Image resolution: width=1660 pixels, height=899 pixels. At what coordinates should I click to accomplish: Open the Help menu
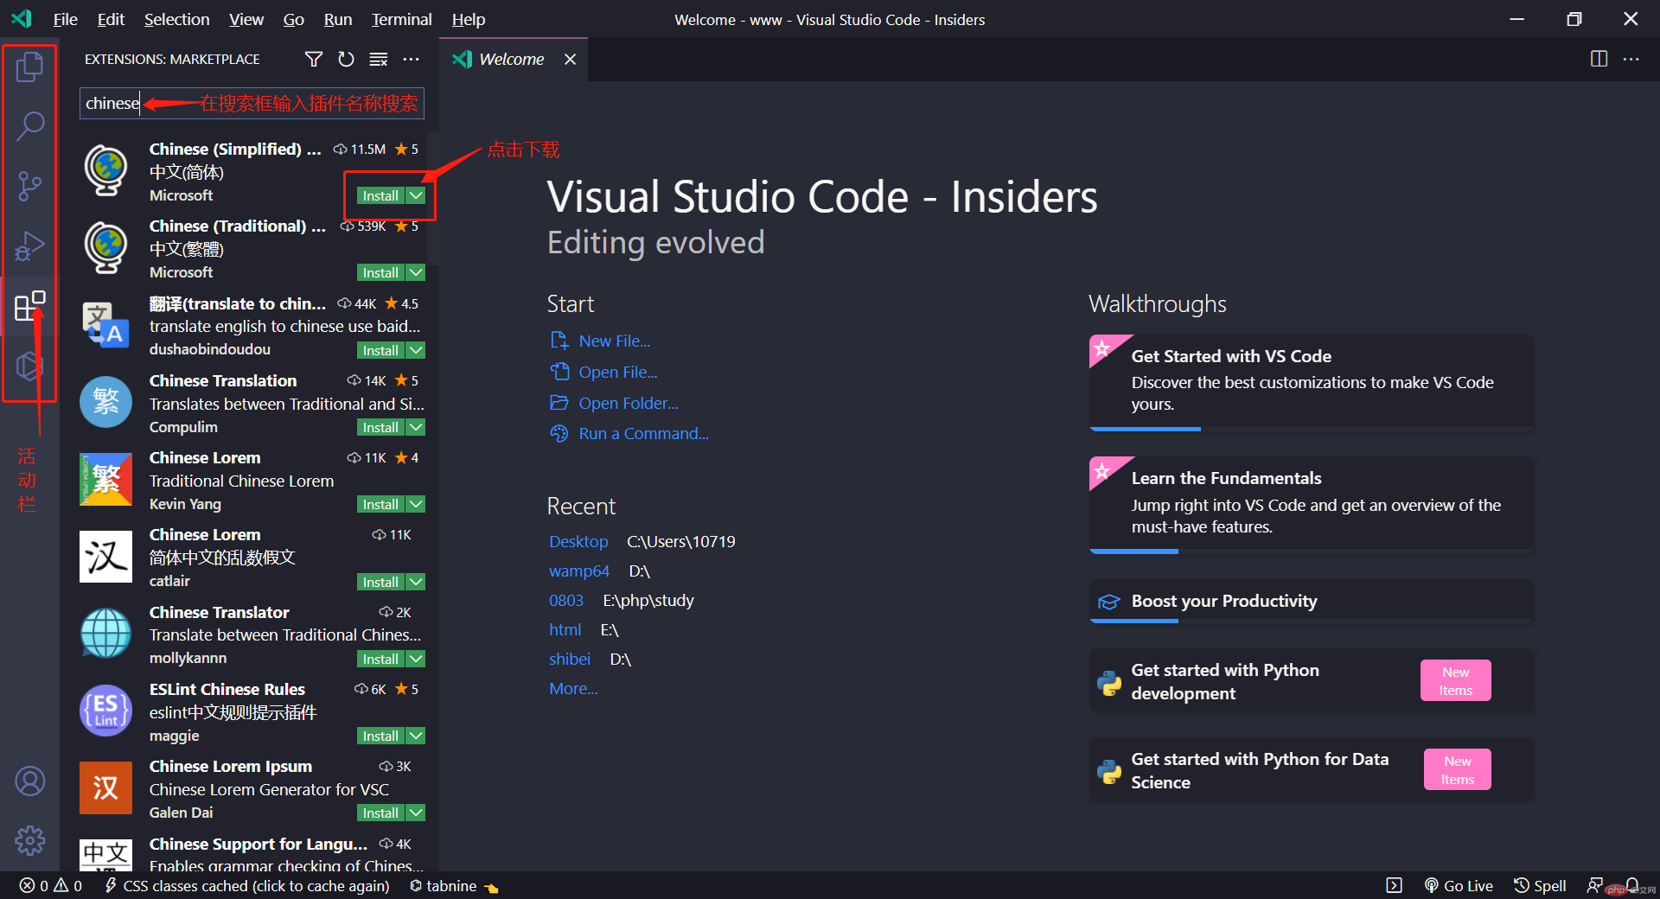[469, 19]
